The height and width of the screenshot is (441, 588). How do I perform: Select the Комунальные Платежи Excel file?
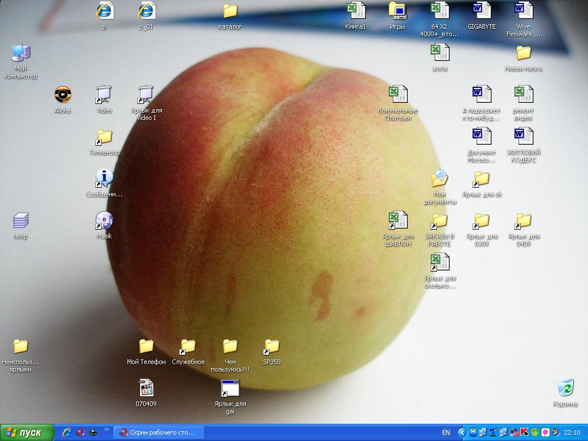coord(397,95)
